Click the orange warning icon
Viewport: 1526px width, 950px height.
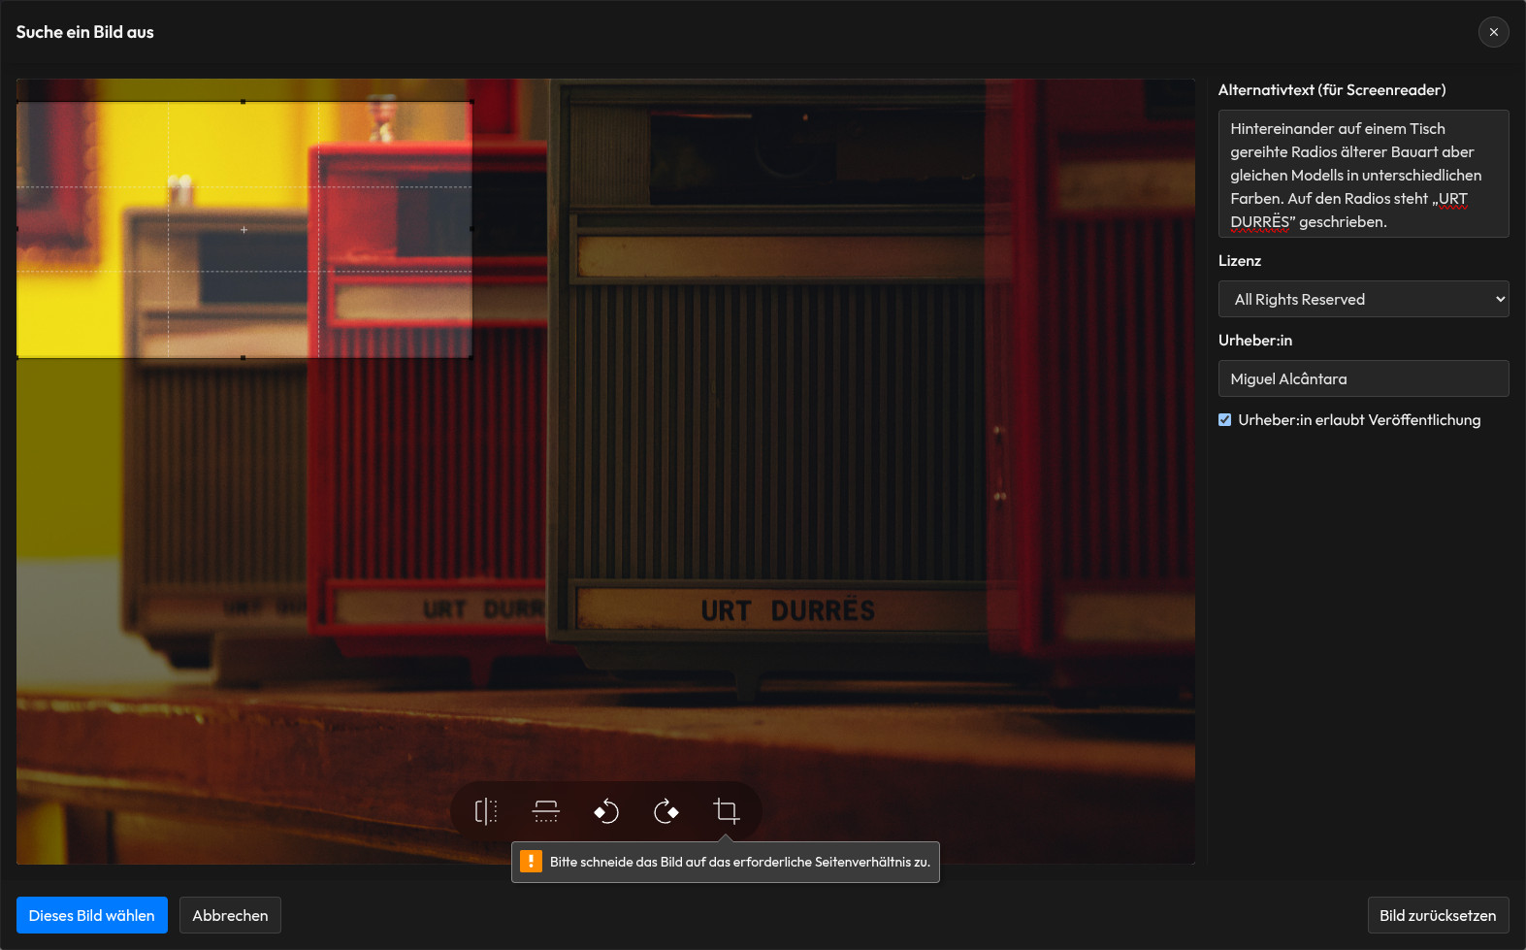pyautogui.click(x=531, y=862)
